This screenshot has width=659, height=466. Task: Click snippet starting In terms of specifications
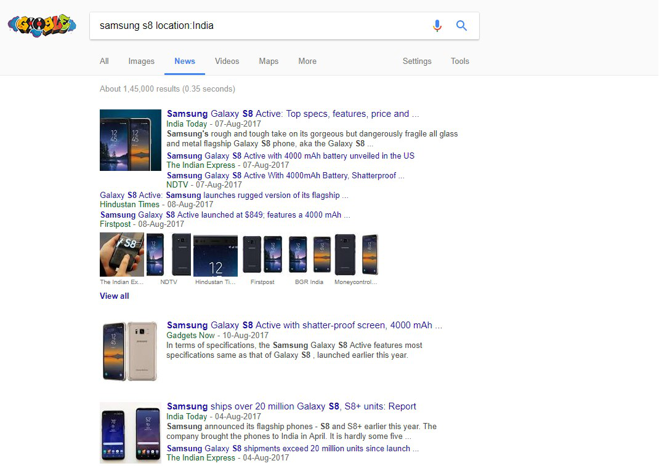294,350
